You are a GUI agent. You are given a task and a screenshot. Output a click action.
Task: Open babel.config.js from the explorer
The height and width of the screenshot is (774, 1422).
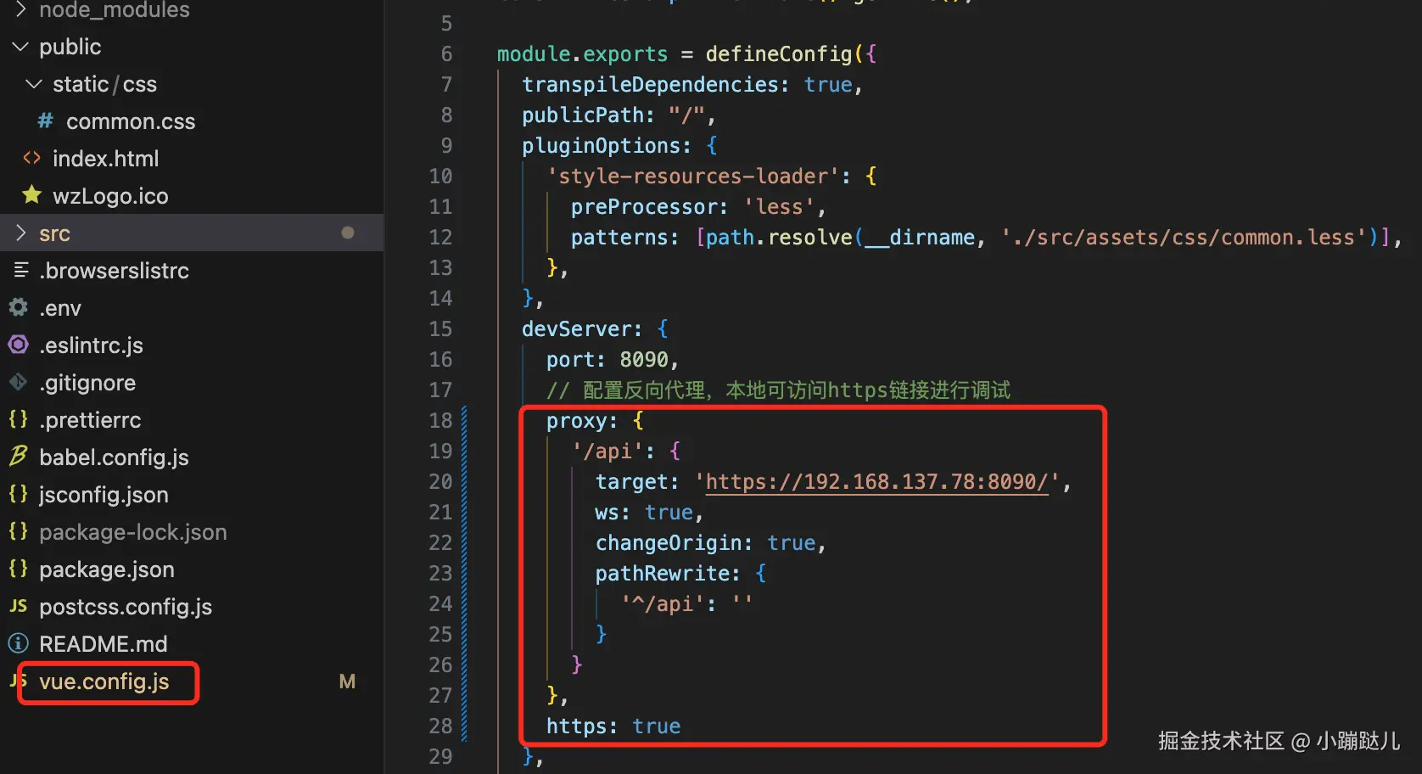(x=114, y=457)
